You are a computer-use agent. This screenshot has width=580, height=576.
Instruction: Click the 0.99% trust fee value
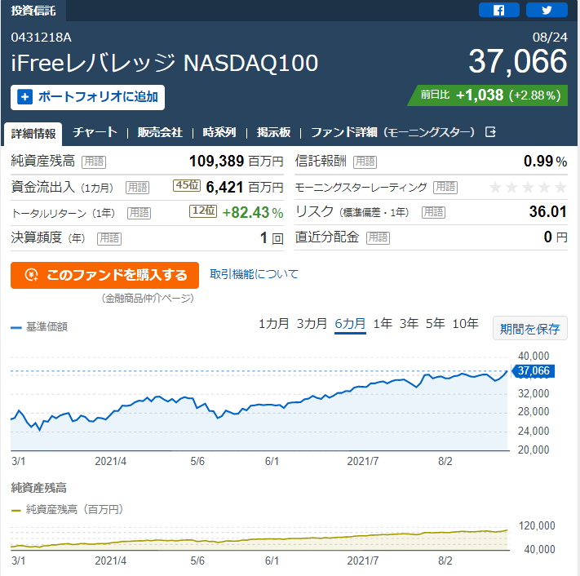pyautogui.click(x=545, y=162)
